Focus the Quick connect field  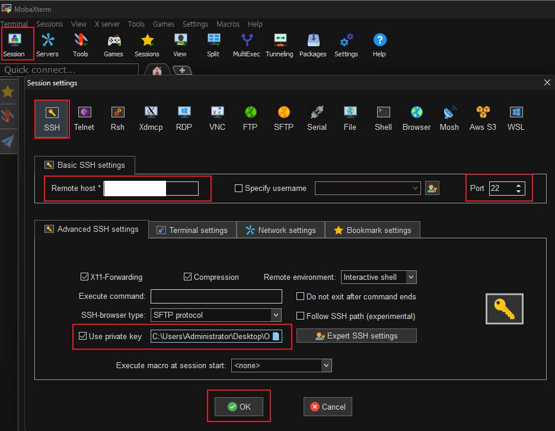pyautogui.click(x=69, y=70)
